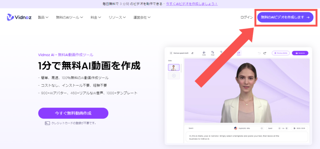
Task: Click the クレジットカードの登録が不要です text
Action: click(x=74, y=123)
